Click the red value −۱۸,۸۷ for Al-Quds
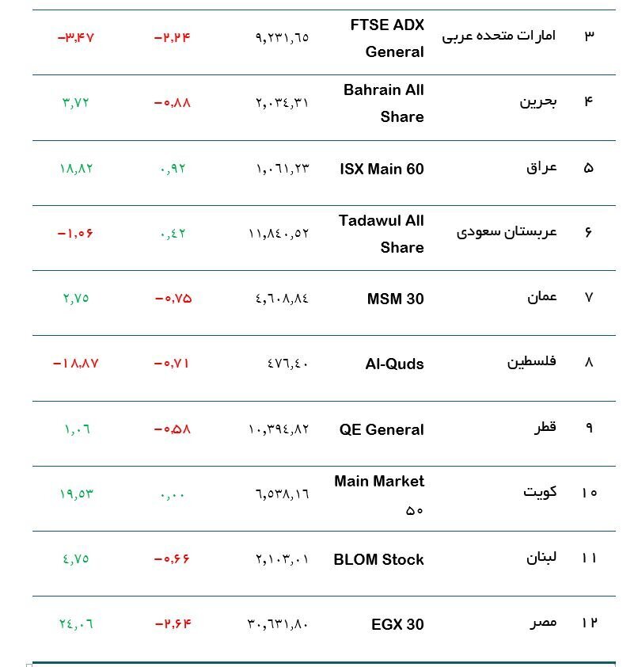638x667 pixels. click(x=76, y=364)
